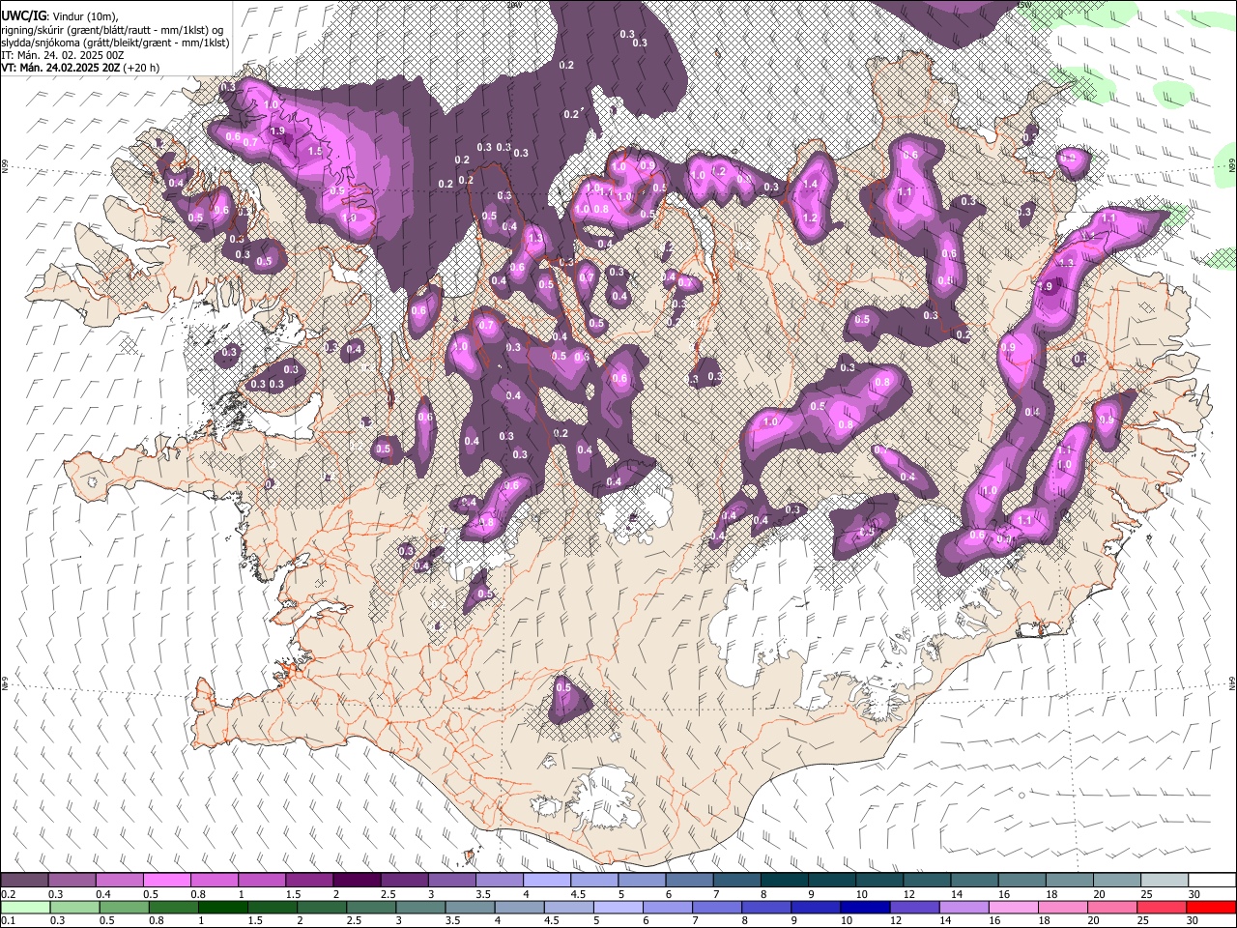Click the gray-green swatch between 3 and 3.5 in rain row

(x=420, y=907)
